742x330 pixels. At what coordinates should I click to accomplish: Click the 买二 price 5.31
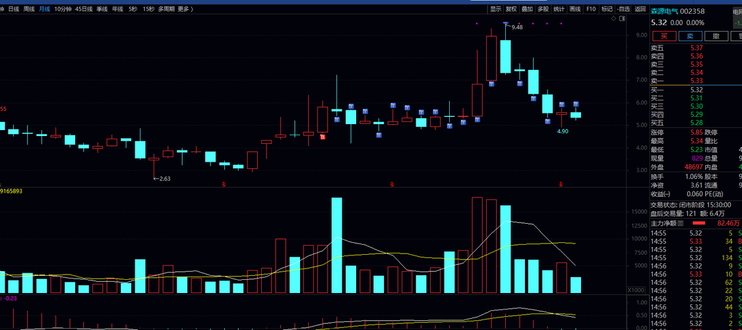click(x=696, y=98)
